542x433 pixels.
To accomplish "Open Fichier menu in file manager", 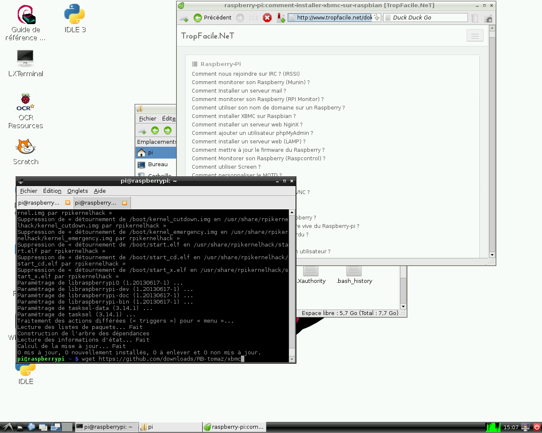I will 147,119.
